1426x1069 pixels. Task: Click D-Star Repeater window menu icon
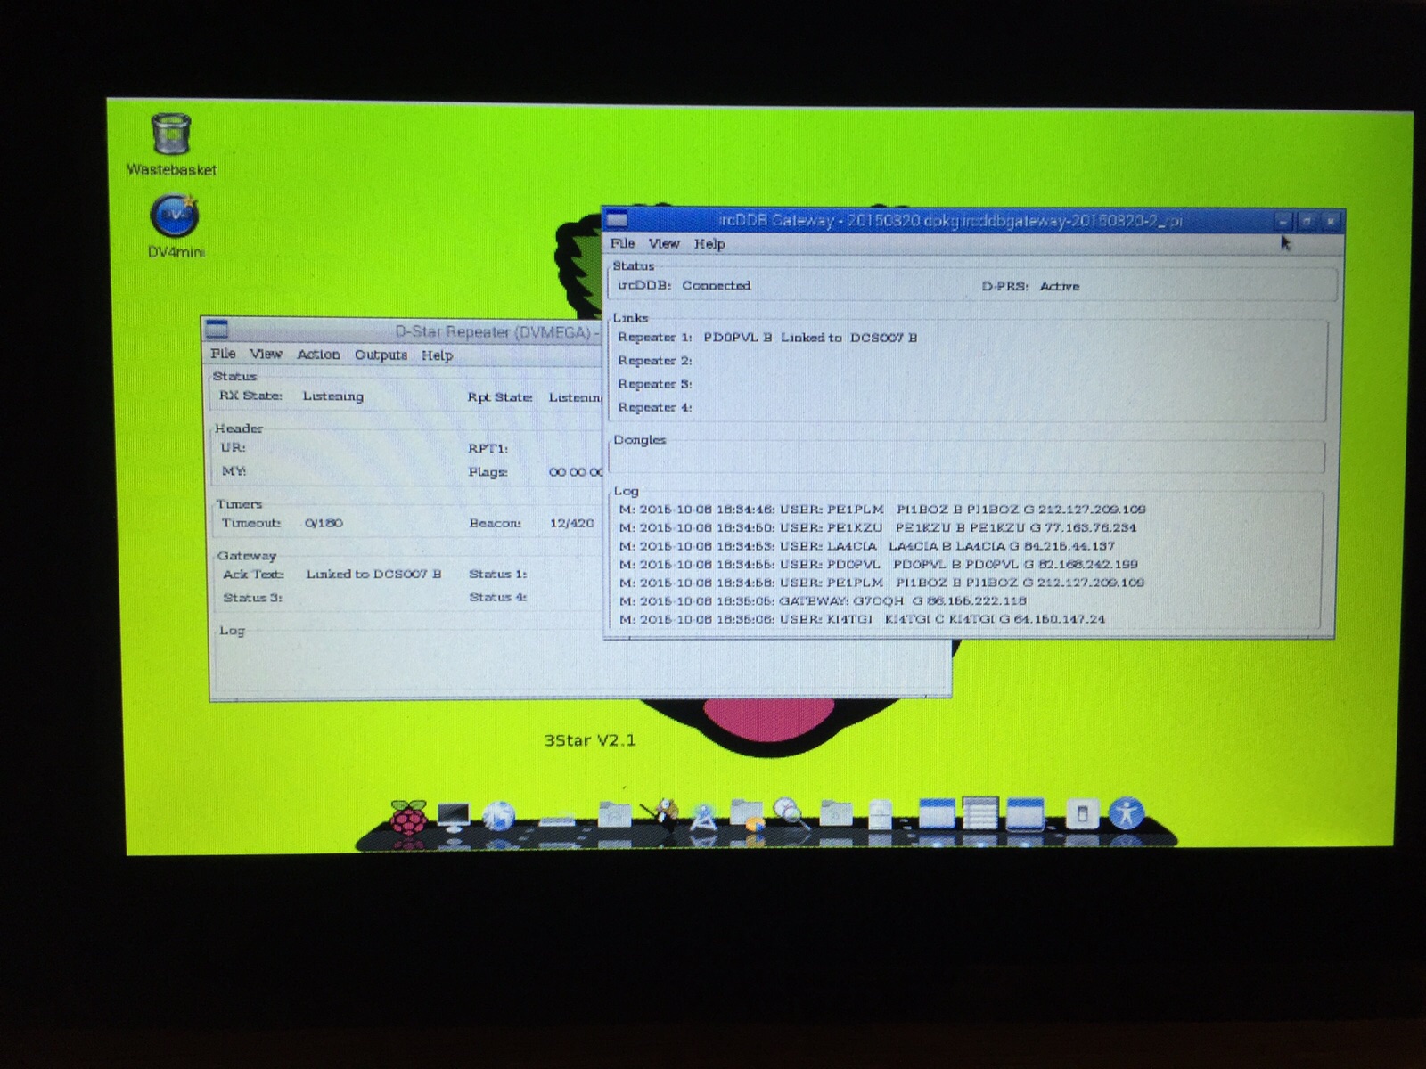(x=217, y=330)
